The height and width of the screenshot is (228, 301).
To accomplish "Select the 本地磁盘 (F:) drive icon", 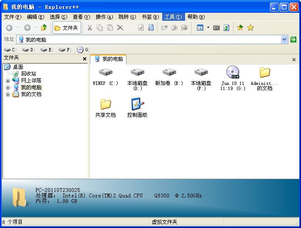I will coord(201,72).
